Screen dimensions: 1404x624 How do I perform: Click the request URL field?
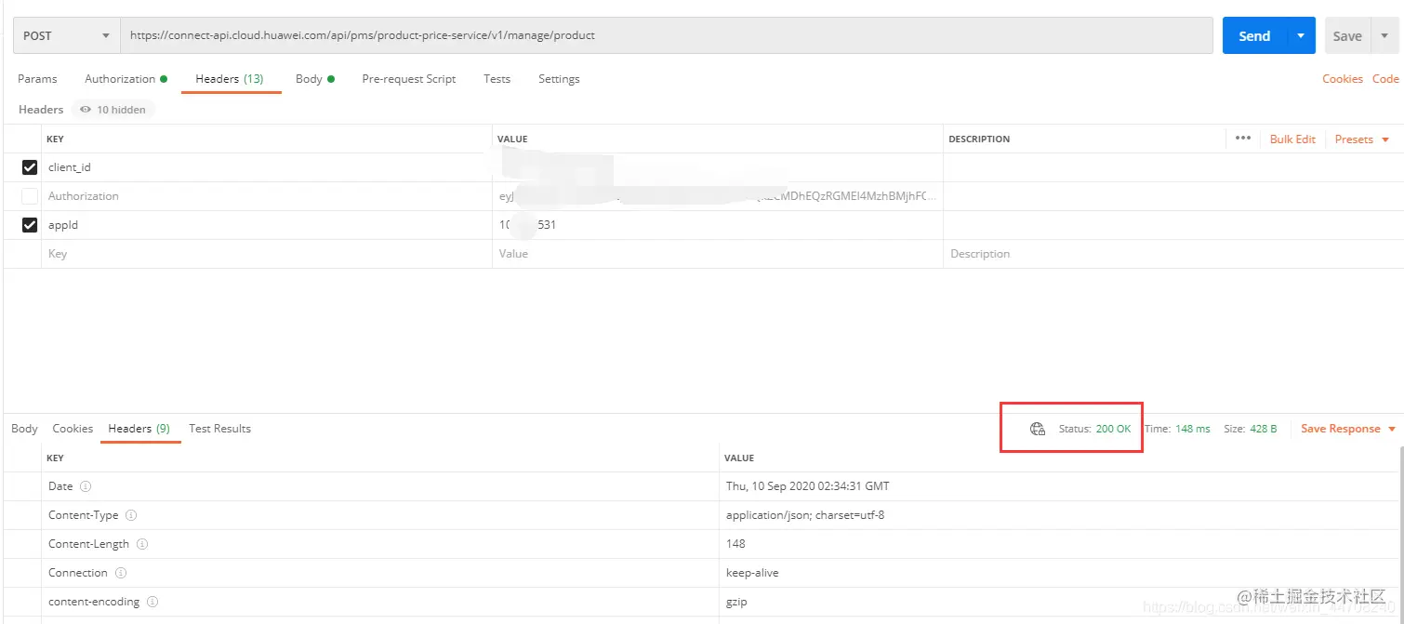click(x=667, y=35)
